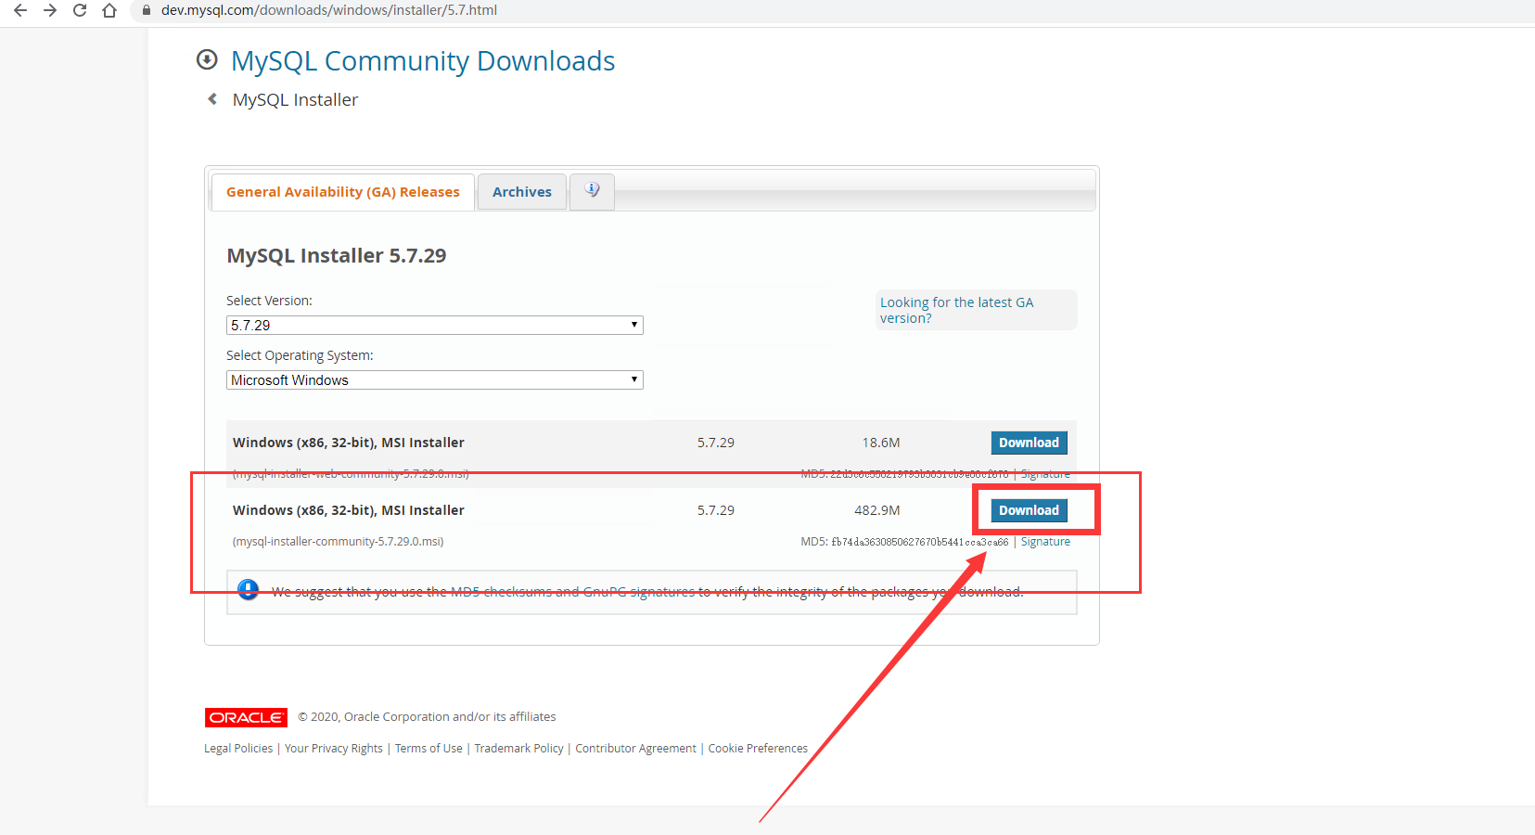Click the 18.6M file size value
1535x835 pixels.
[x=881, y=443]
